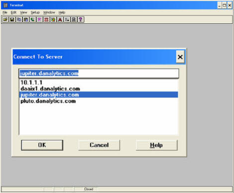The width and height of the screenshot is (234, 193).
Task: Open the File menu
Action: tap(5, 12)
